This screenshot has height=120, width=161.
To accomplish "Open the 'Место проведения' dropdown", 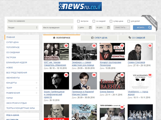I will (58, 27).
